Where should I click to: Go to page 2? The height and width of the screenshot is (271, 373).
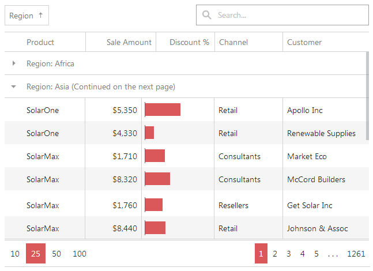275,254
